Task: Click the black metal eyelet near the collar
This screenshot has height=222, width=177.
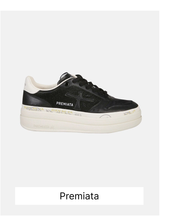Action: tap(67, 84)
